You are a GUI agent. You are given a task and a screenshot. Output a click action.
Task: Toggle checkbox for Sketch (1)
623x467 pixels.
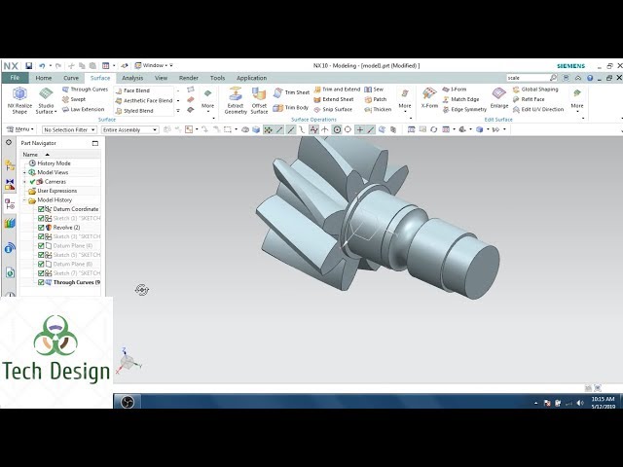coord(41,218)
